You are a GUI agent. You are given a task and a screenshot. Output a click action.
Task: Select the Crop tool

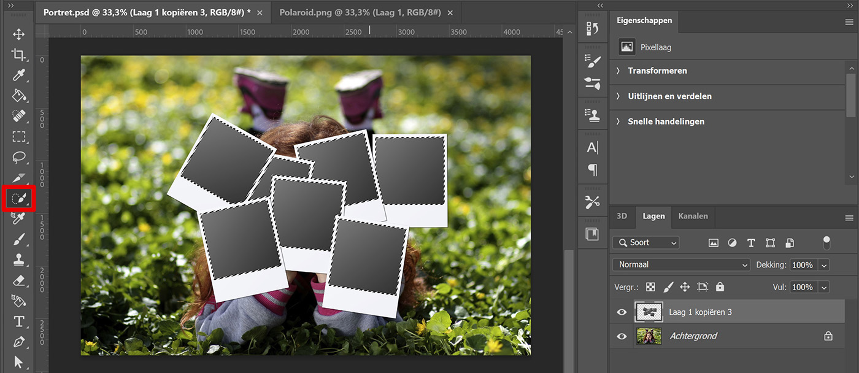click(18, 55)
